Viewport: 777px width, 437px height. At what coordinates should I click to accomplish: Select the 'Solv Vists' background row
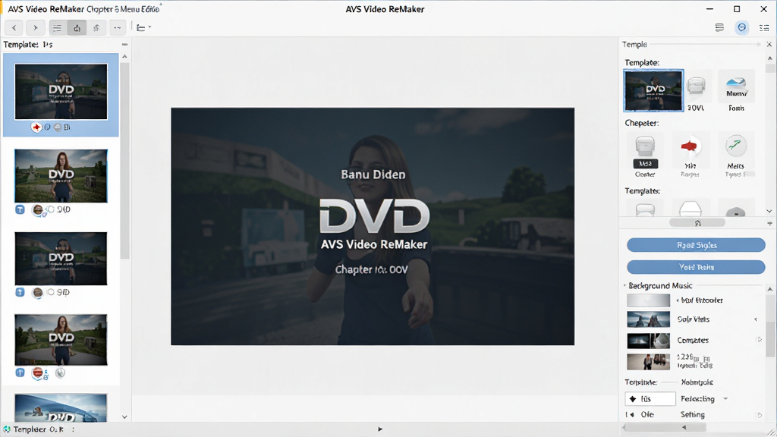pyautogui.click(x=692, y=319)
